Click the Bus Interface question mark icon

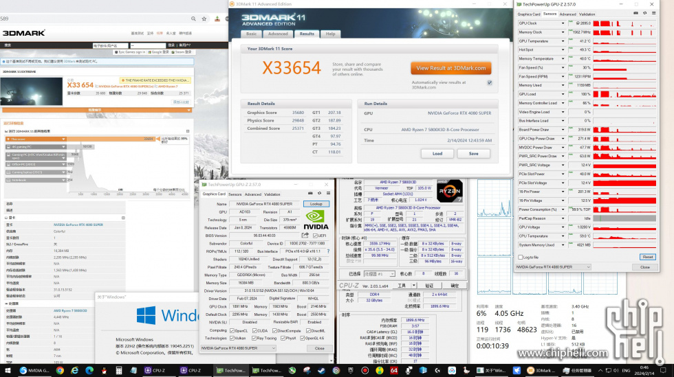329,251
